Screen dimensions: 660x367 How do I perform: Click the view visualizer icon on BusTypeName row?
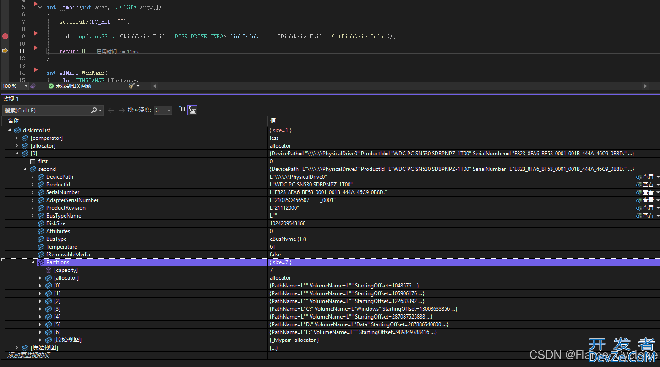638,216
